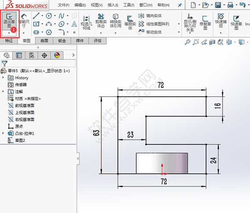Select the Circle sketch tool
The image size is (250, 213).
pos(49,16)
